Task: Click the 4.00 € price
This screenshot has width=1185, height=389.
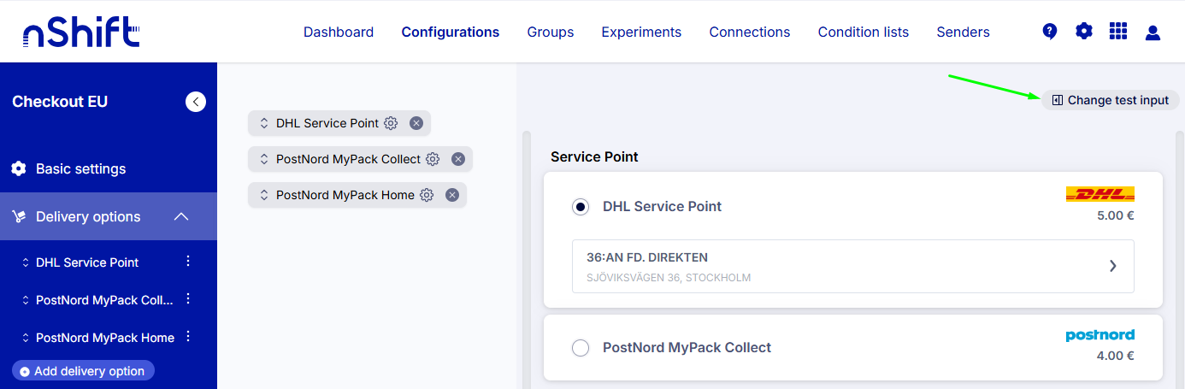Action: coord(1116,356)
